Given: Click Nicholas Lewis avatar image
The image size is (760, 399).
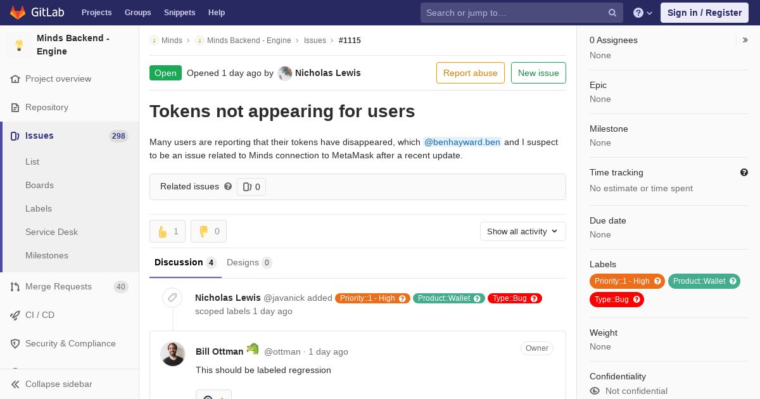Looking at the screenshot, I should point(285,73).
